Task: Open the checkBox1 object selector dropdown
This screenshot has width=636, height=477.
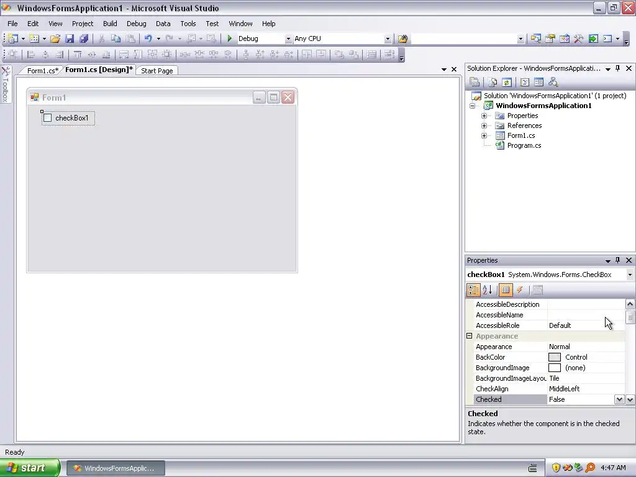Action: (630, 275)
